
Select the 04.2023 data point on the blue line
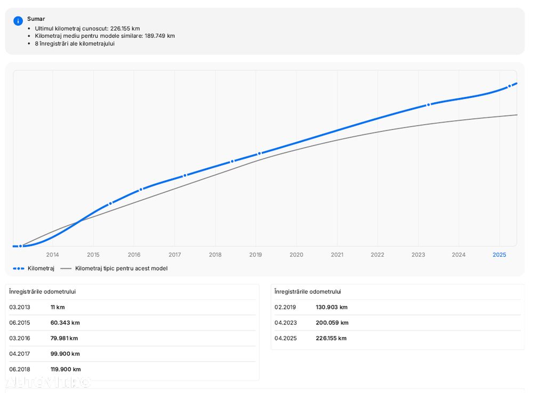428,105
